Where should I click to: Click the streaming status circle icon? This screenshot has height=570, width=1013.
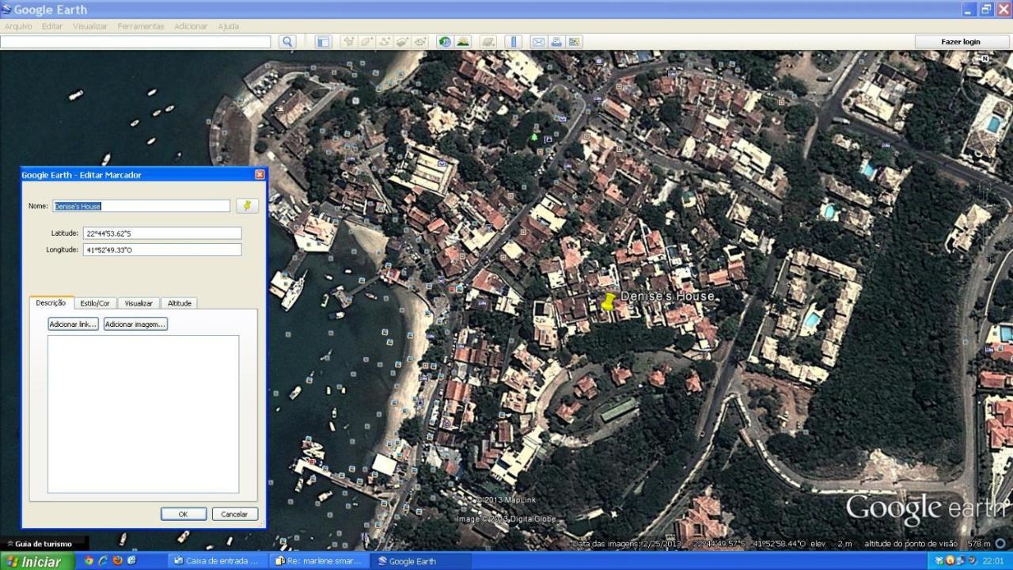[x=1001, y=543]
